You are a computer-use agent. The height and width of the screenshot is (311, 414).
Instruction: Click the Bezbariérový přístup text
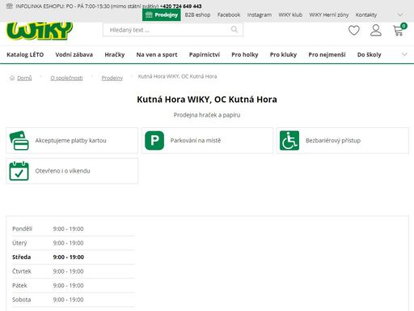tap(333, 140)
